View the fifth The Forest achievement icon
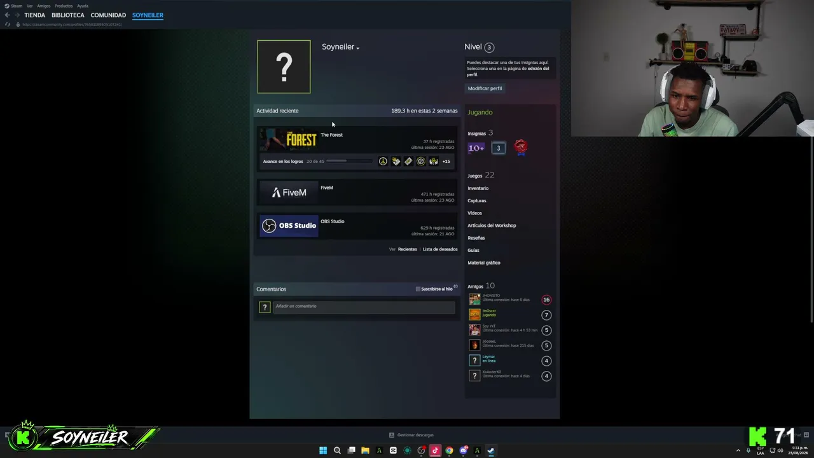Viewport: 814px width, 458px height. point(434,162)
